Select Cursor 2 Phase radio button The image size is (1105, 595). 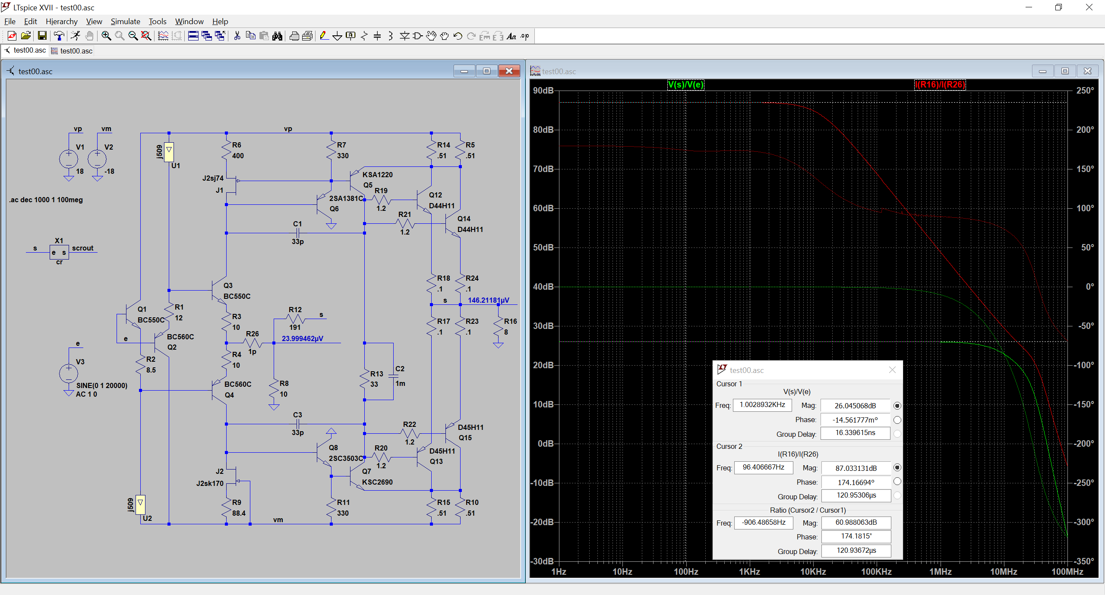tap(897, 482)
